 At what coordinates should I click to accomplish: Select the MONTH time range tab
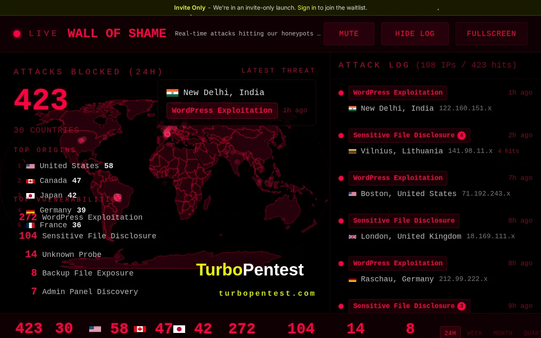[x=503, y=333]
